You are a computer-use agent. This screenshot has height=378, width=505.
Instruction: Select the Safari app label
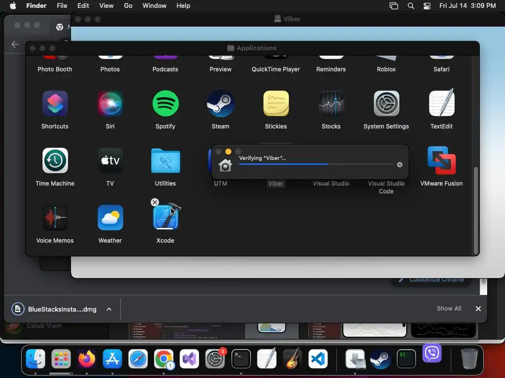pos(441,69)
